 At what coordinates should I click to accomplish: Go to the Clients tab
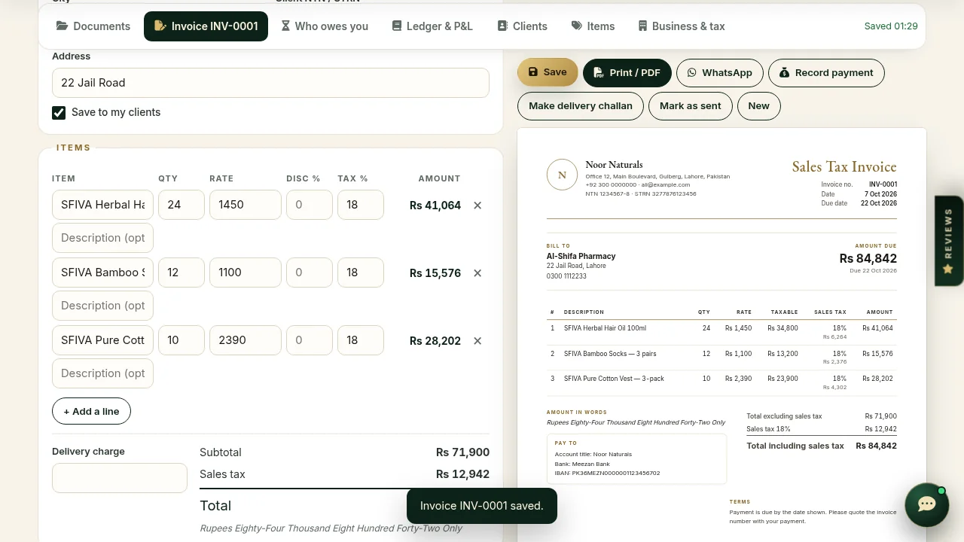pyautogui.click(x=522, y=26)
